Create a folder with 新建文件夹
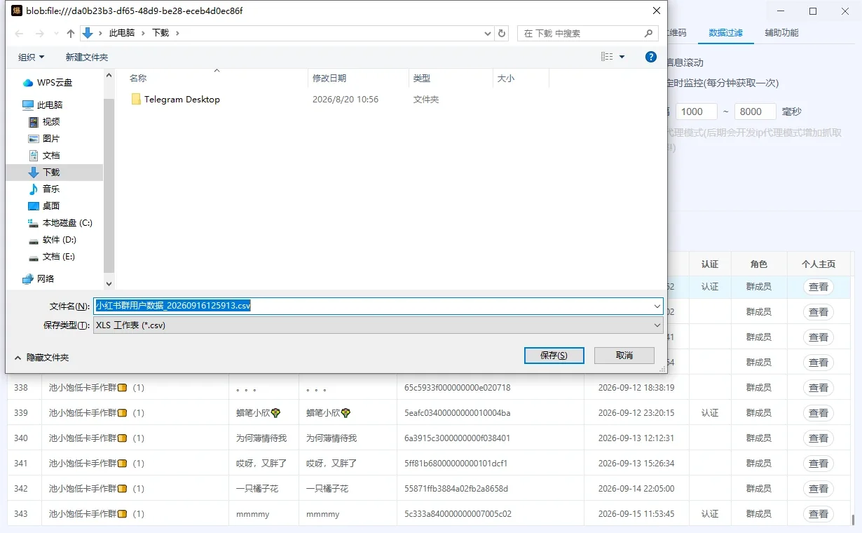The image size is (862, 533). [87, 57]
